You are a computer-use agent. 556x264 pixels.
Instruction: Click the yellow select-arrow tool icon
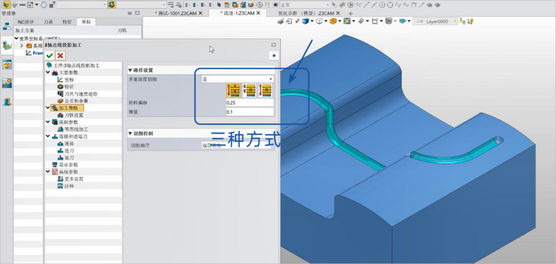[6, 5]
